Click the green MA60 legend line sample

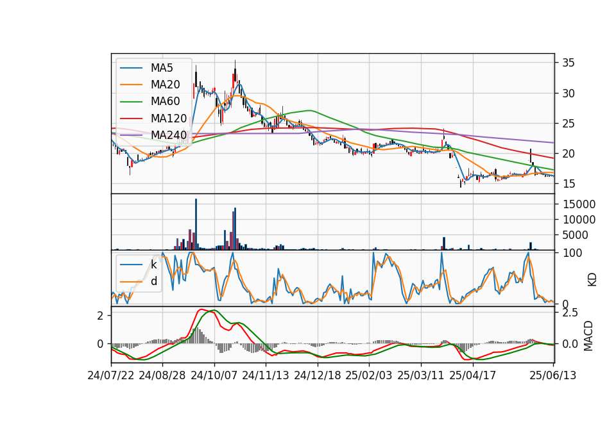[x=131, y=102]
